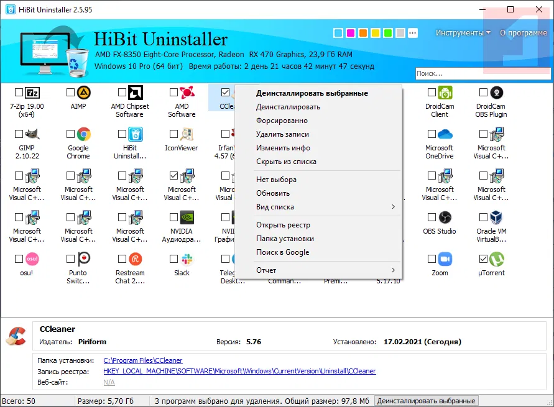Click the CCleaner logo in details panel

click(16, 336)
